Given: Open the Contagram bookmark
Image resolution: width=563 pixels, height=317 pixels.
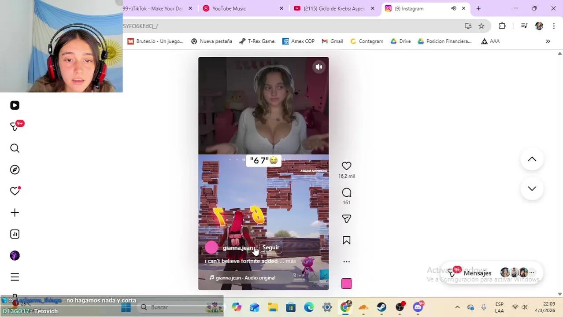Looking at the screenshot, I should (367, 41).
